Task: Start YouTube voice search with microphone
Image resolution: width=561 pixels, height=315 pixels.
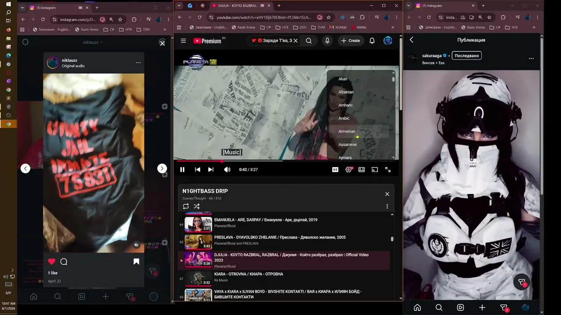Action: [x=327, y=41]
